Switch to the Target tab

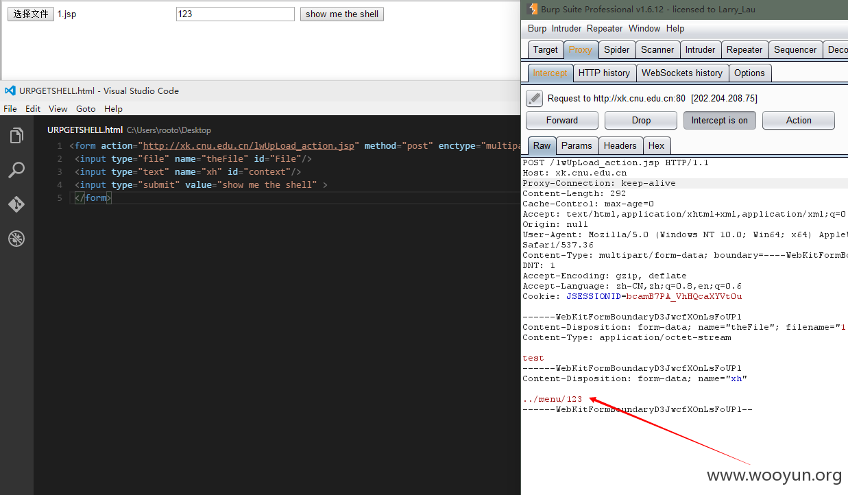pyautogui.click(x=546, y=49)
